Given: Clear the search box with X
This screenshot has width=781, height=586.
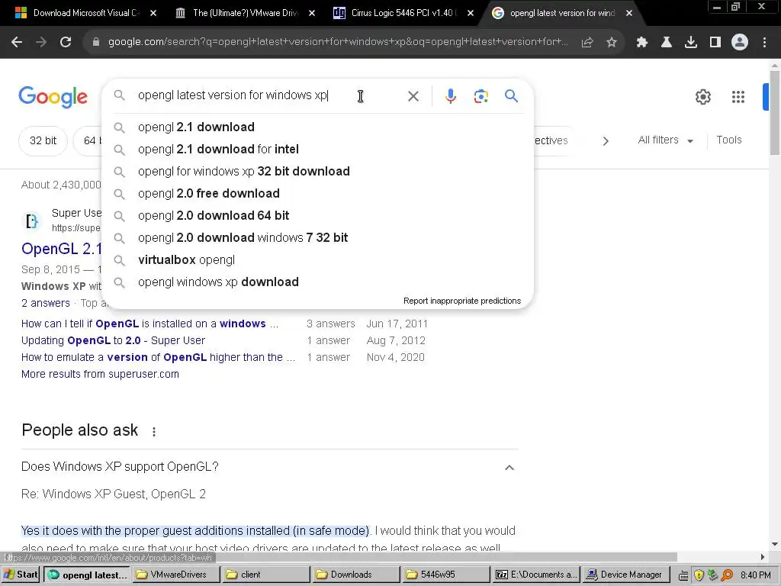Looking at the screenshot, I should 413,96.
